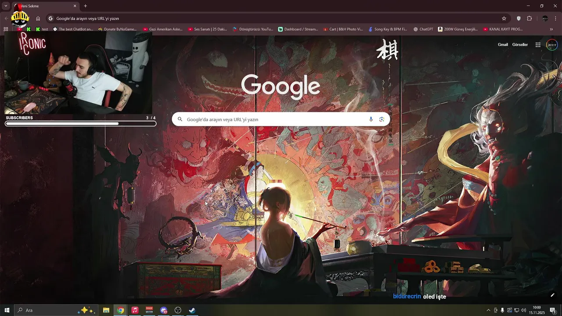Click the Google search box
The width and height of the screenshot is (562, 316).
[x=281, y=119]
